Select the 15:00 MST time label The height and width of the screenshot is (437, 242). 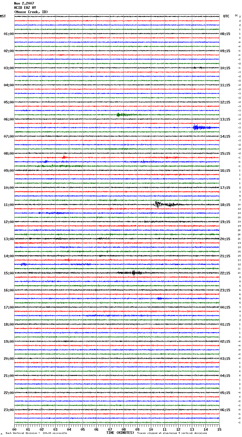point(9,273)
